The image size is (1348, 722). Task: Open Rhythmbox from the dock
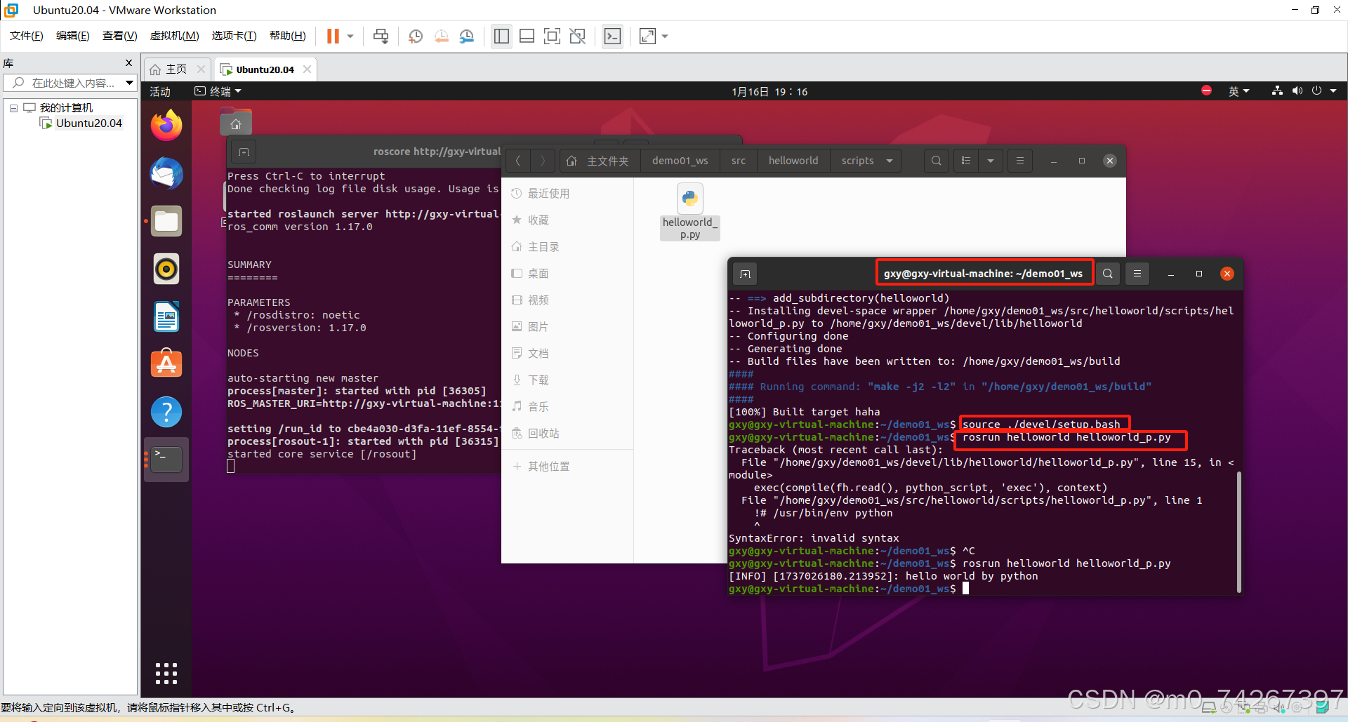coord(166,269)
